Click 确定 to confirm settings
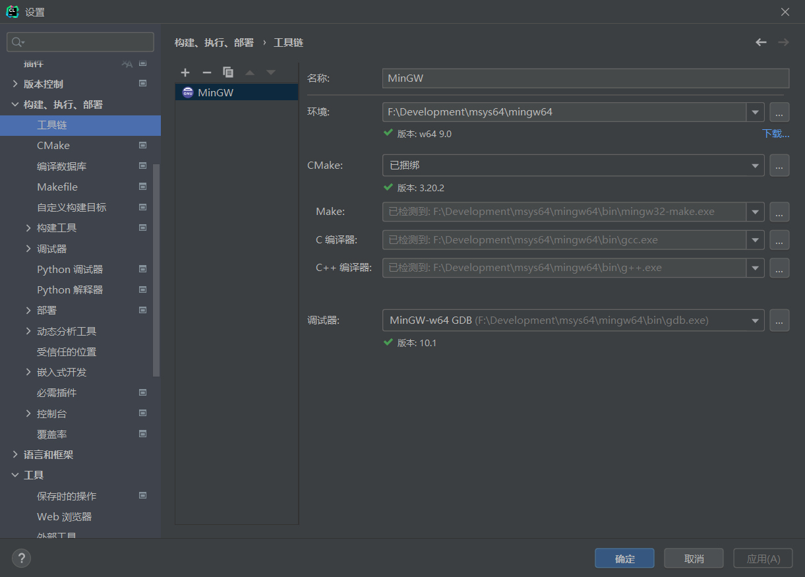This screenshot has width=805, height=577. (624, 559)
